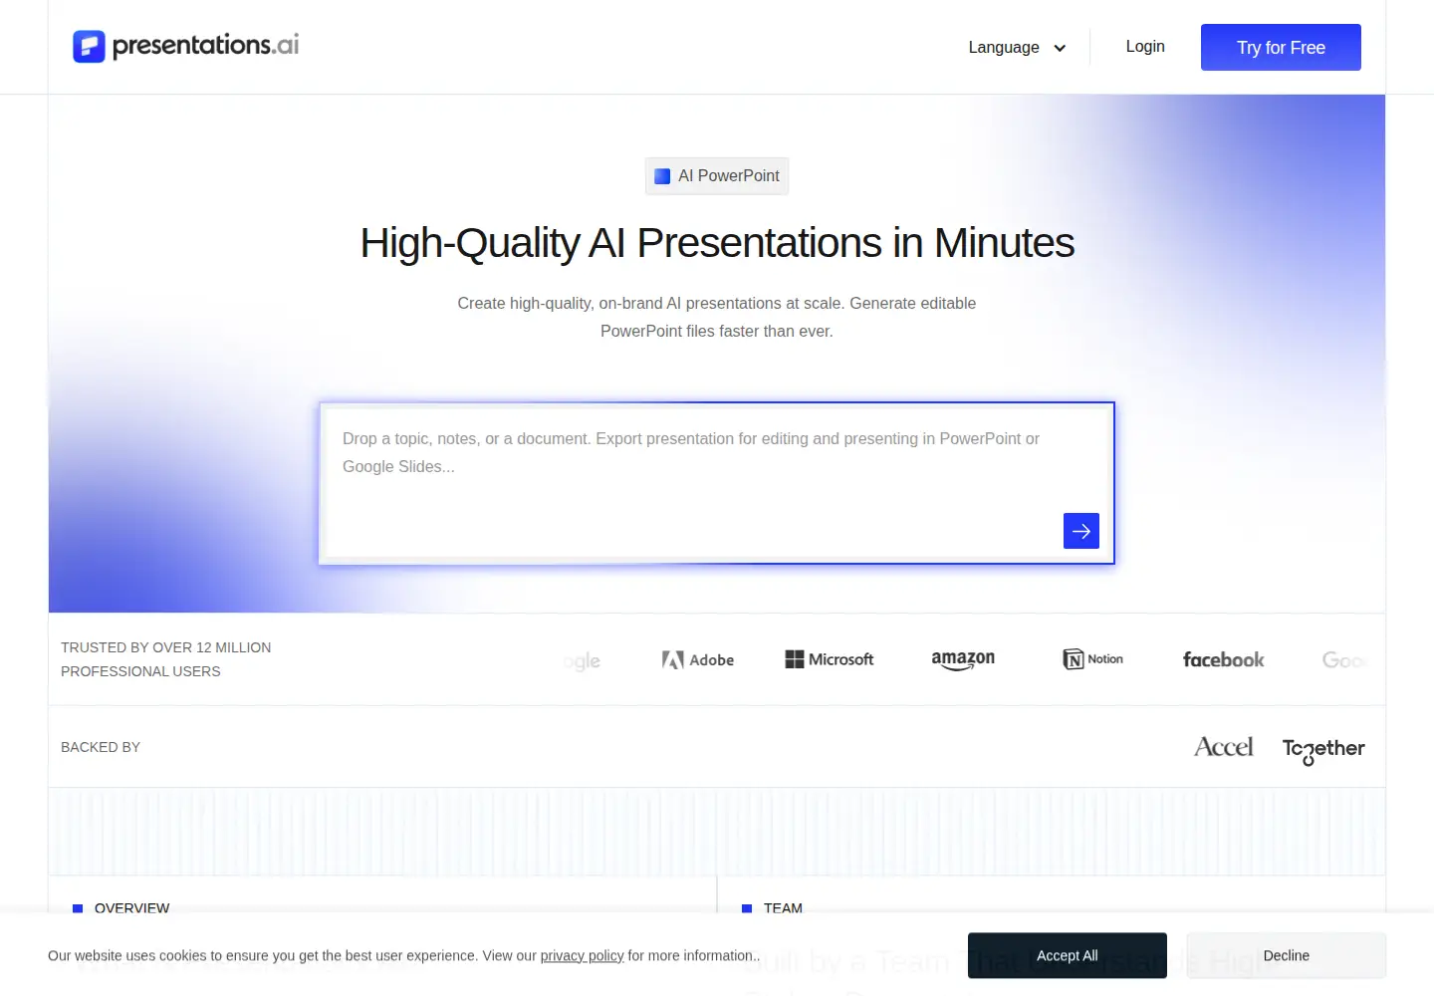Click the Notion logo
Image resolution: width=1434 pixels, height=996 pixels.
(1092, 659)
